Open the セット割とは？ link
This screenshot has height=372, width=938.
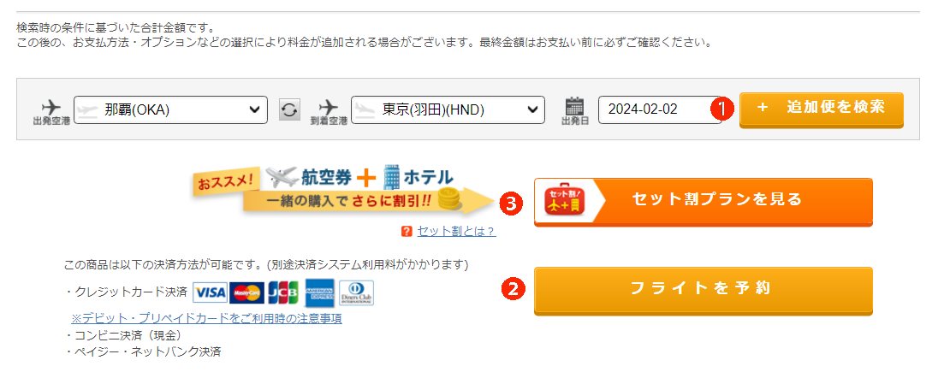[456, 231]
